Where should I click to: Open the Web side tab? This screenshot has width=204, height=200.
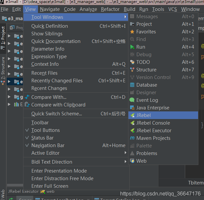(3, 194)
